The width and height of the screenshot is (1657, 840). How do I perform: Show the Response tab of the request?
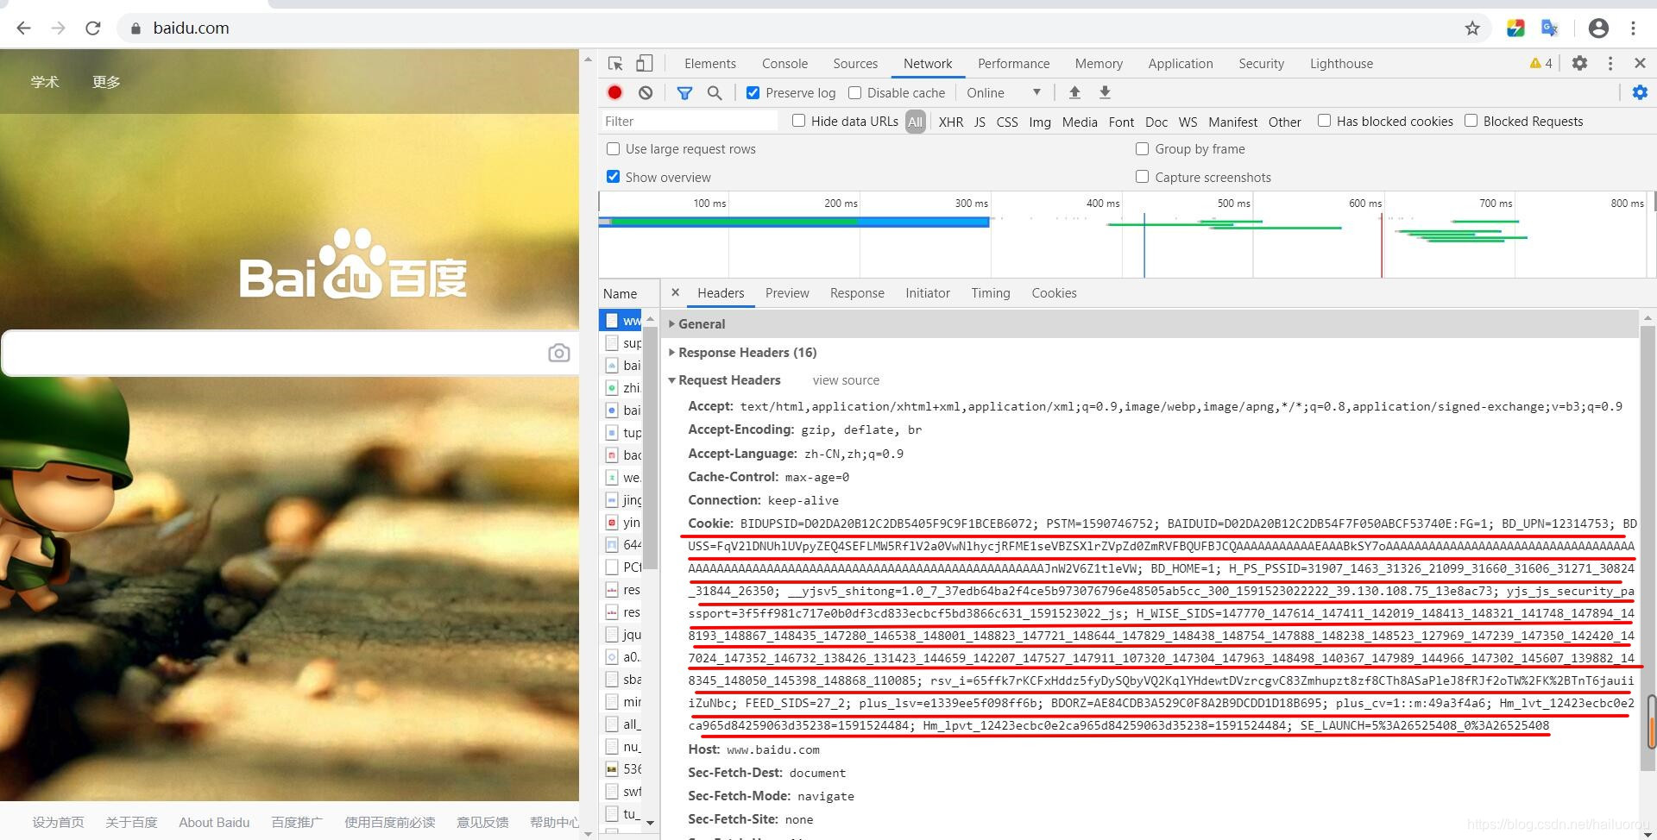[857, 293]
